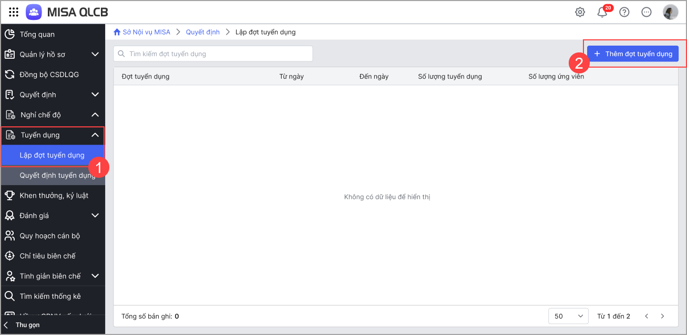Screen dimensions: 687x335
Task: Click Quyết định breadcrumb link
Action: [x=203, y=32]
